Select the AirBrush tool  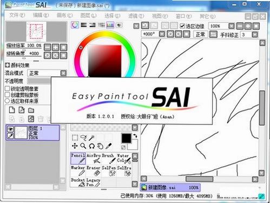click(94, 159)
